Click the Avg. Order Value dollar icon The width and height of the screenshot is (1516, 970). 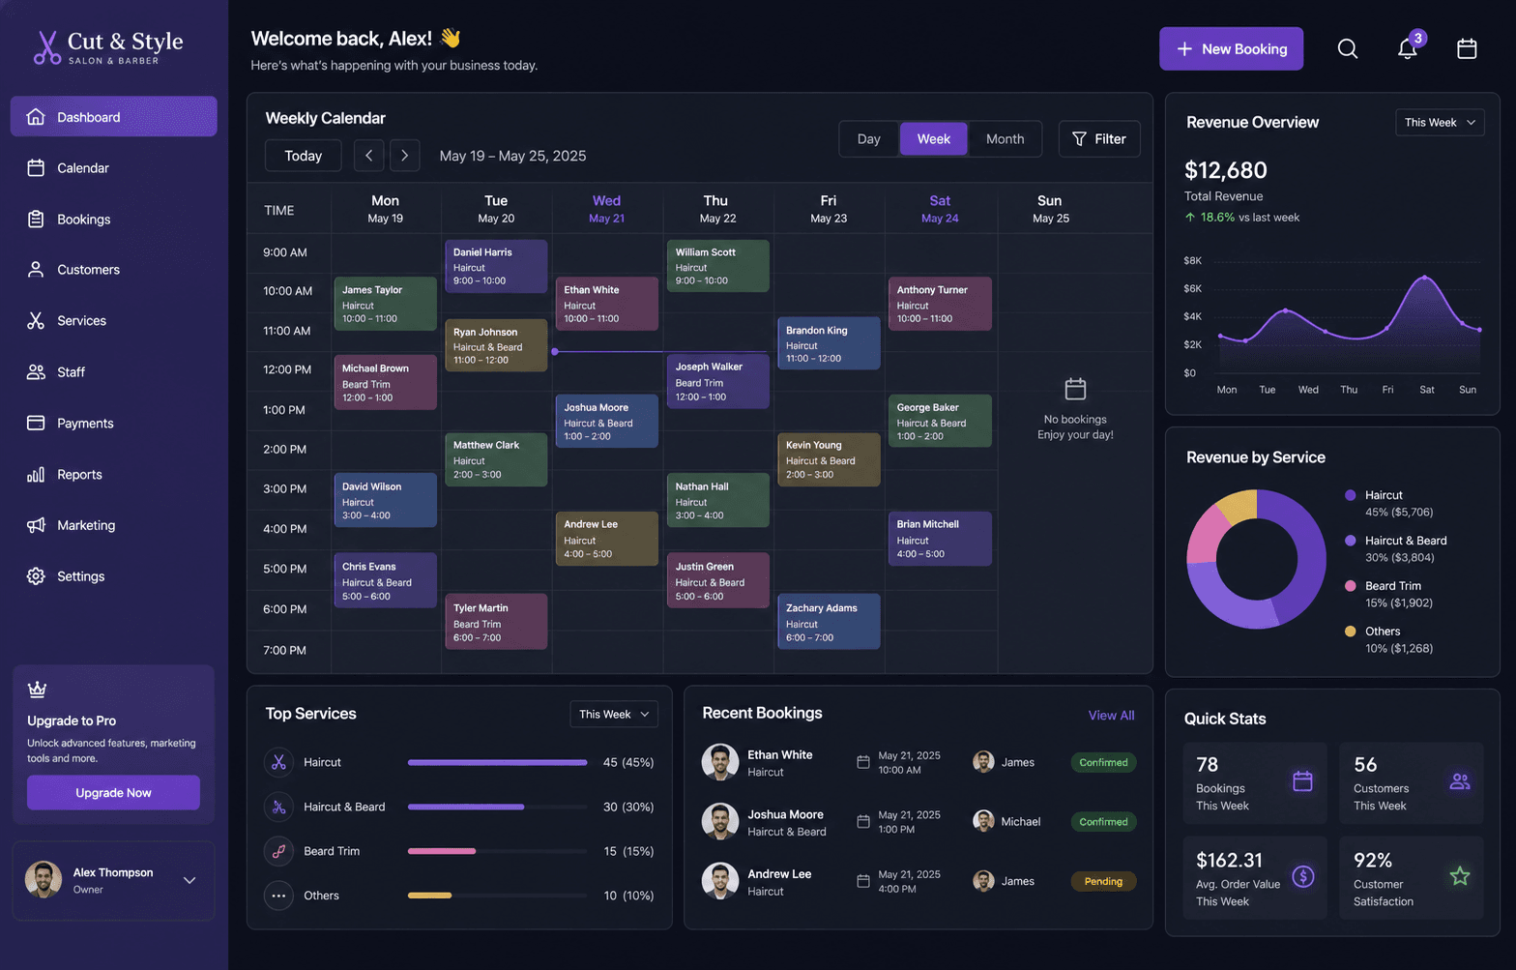(x=1303, y=876)
